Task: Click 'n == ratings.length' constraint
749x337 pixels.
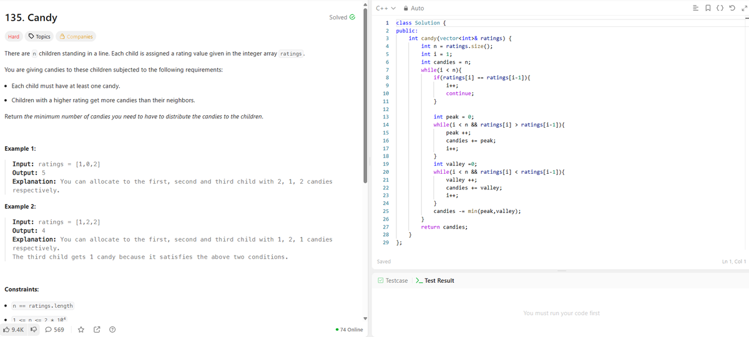Action: (x=42, y=306)
